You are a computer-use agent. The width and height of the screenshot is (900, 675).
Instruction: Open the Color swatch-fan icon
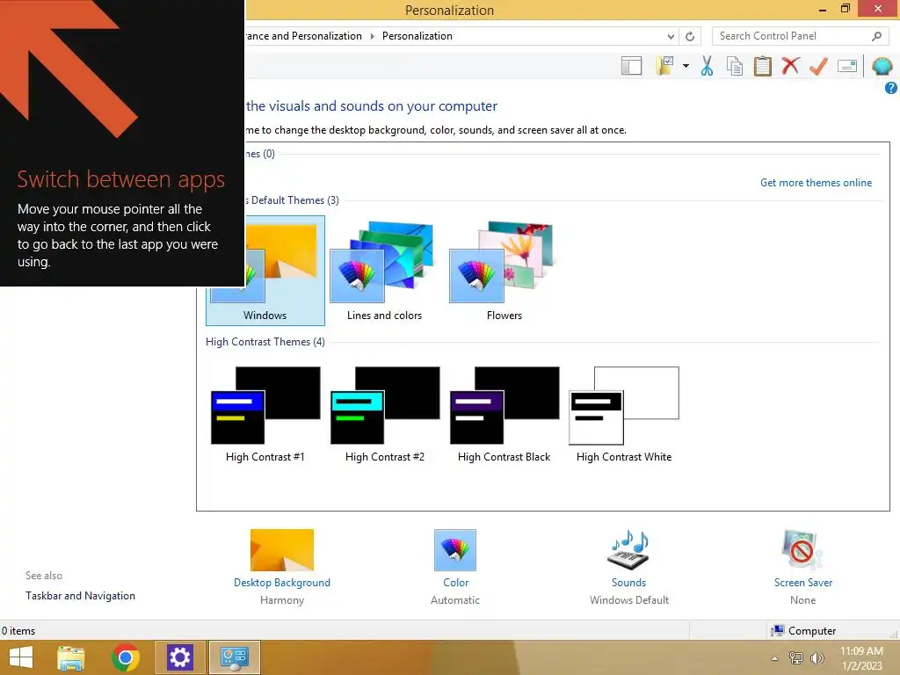coord(455,550)
